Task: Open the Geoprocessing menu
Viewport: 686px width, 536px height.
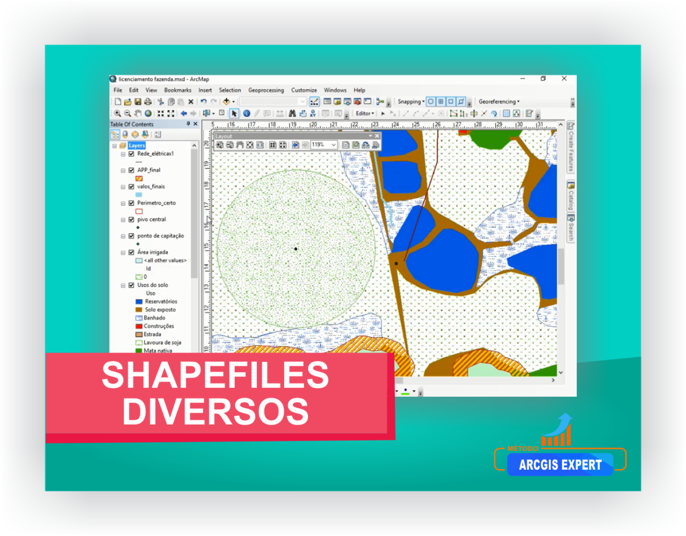Action: point(266,90)
